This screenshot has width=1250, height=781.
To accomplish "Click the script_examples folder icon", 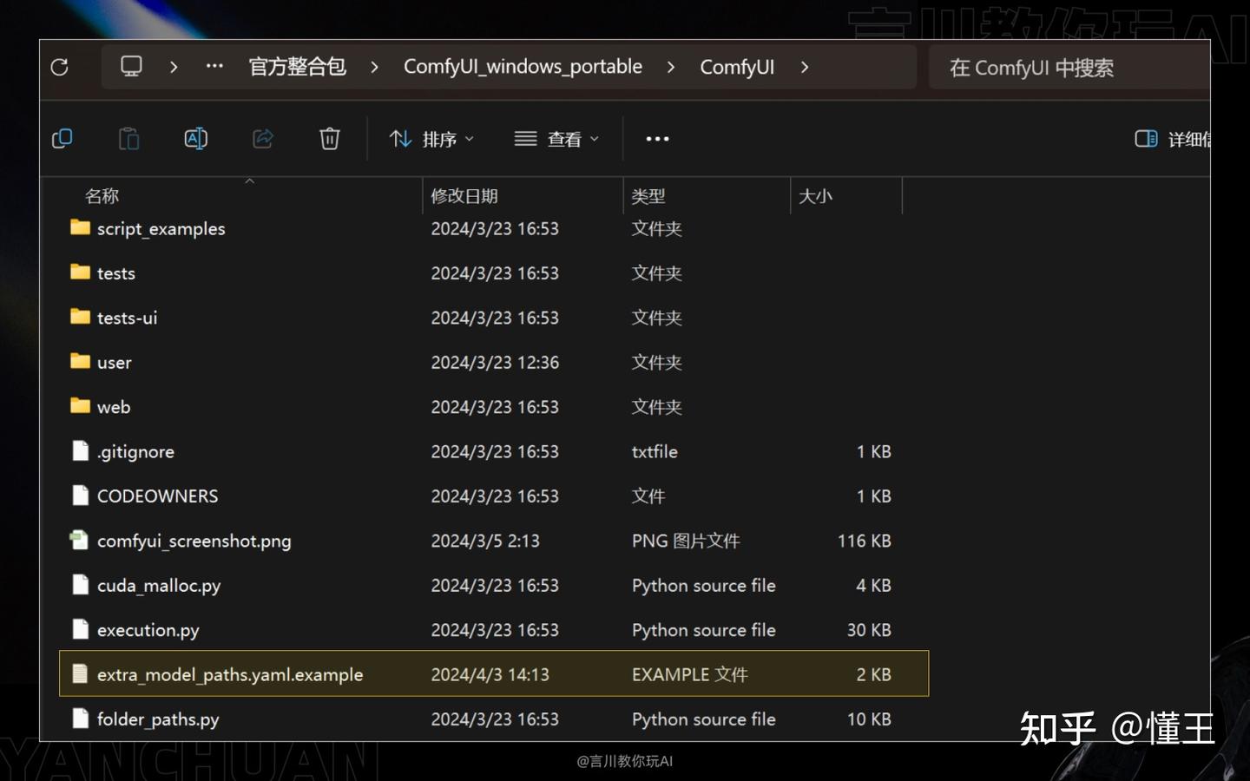I will coord(80,227).
